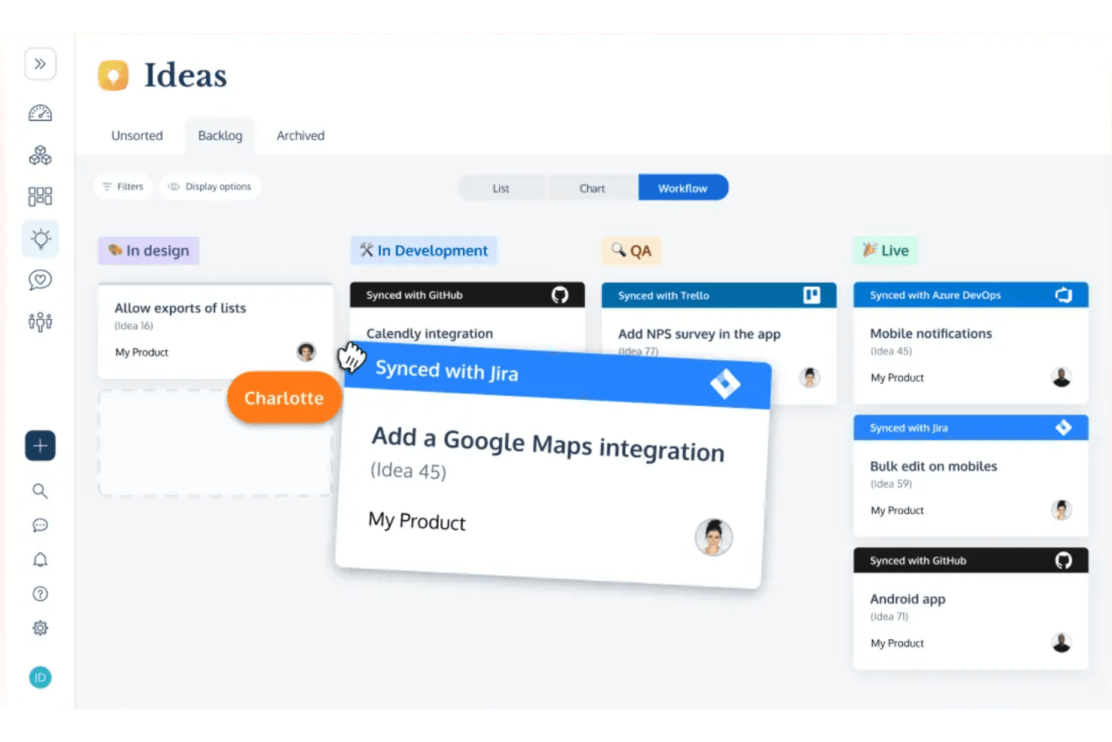Click the Live column label
The width and height of the screenshot is (1112, 742).
tap(886, 251)
